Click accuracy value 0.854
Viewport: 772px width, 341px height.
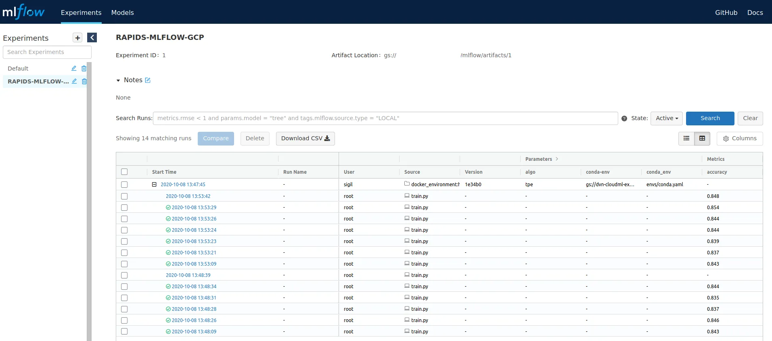[x=713, y=208]
